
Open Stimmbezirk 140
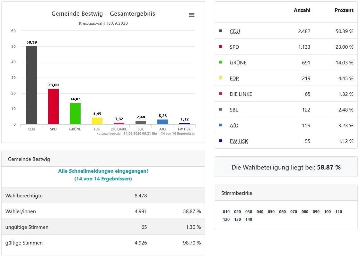(x=249, y=220)
